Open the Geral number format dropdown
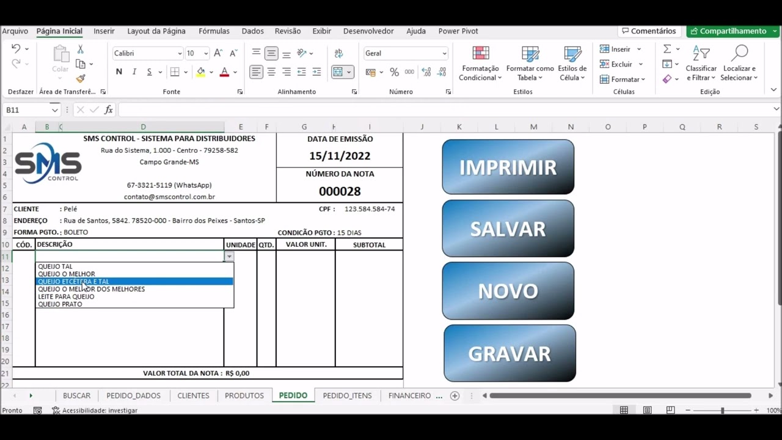The width and height of the screenshot is (782, 440). pos(444,53)
